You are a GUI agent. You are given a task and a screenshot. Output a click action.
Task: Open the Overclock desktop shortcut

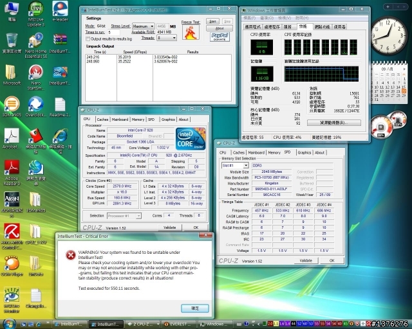pos(36,107)
